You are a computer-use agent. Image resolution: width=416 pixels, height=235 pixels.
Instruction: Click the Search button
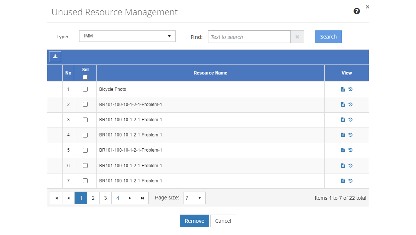click(x=328, y=37)
